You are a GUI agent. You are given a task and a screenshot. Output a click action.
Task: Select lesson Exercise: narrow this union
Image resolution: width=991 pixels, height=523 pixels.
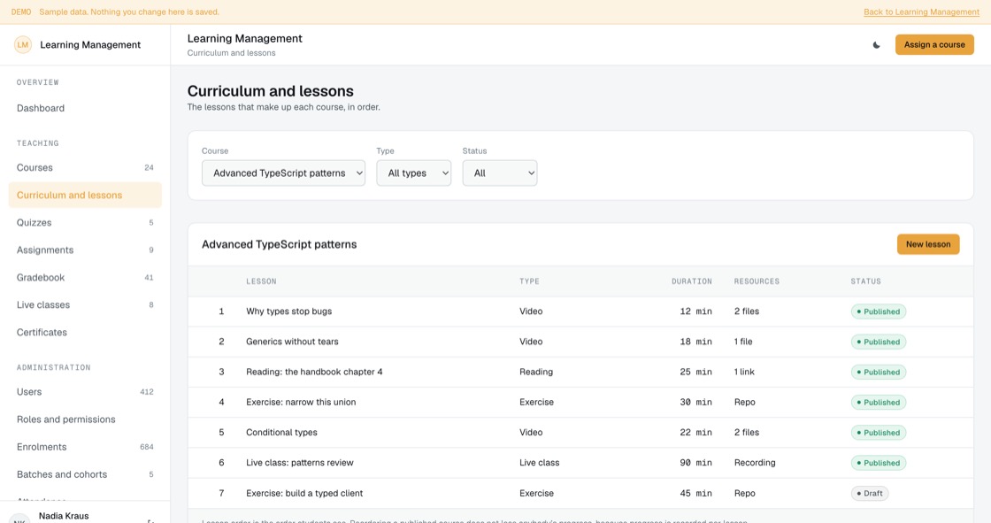pos(301,403)
